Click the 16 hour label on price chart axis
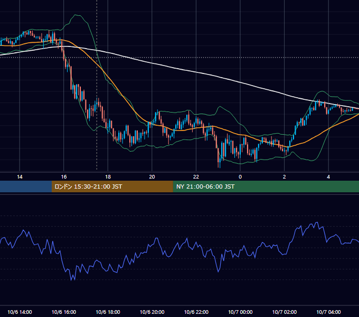 coord(64,177)
